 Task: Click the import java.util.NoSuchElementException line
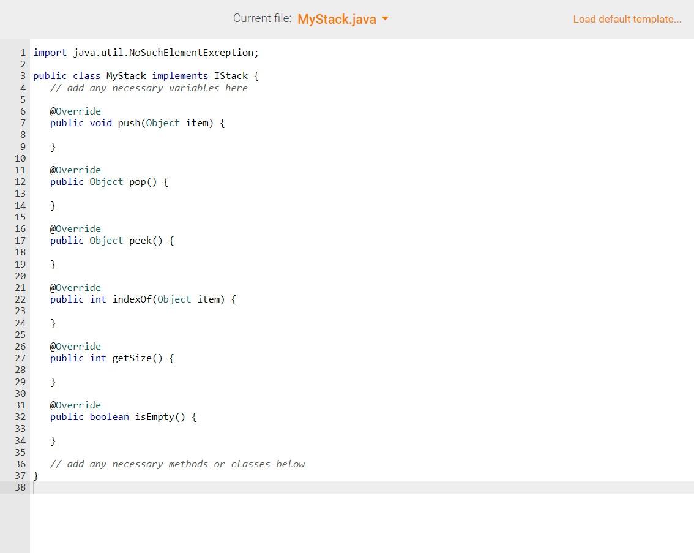(146, 52)
